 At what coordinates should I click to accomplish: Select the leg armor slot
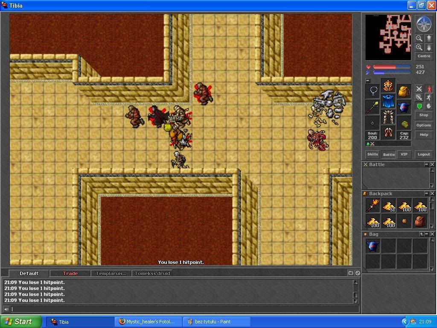pyautogui.click(x=388, y=117)
